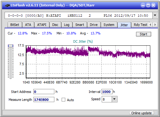Click the Avg value 13.7%
Screen dimensions: 160x117
click(96, 33)
